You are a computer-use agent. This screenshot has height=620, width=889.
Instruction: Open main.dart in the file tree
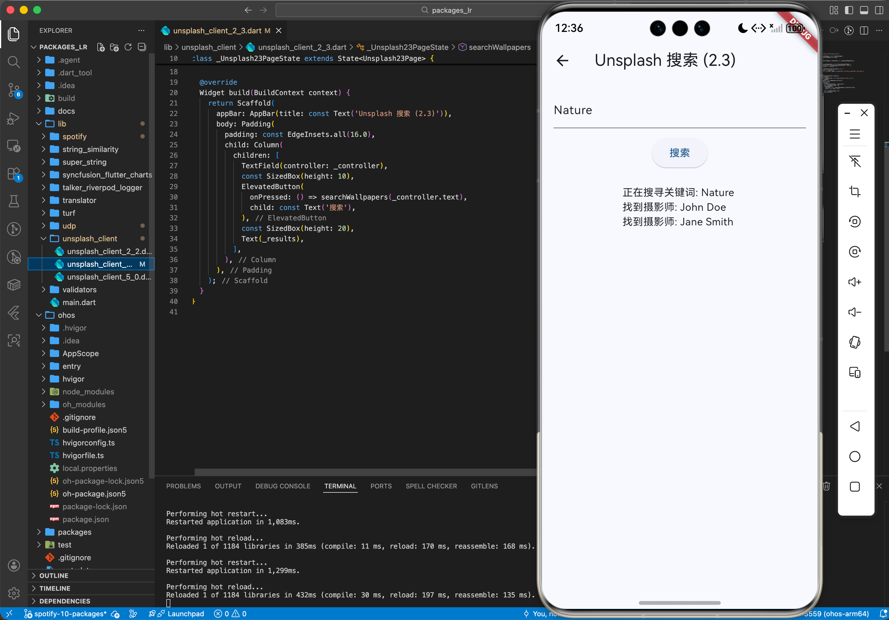point(79,302)
